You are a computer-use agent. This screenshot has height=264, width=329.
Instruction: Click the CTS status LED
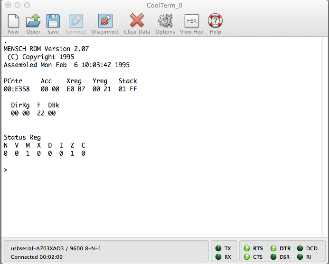pos(247,257)
